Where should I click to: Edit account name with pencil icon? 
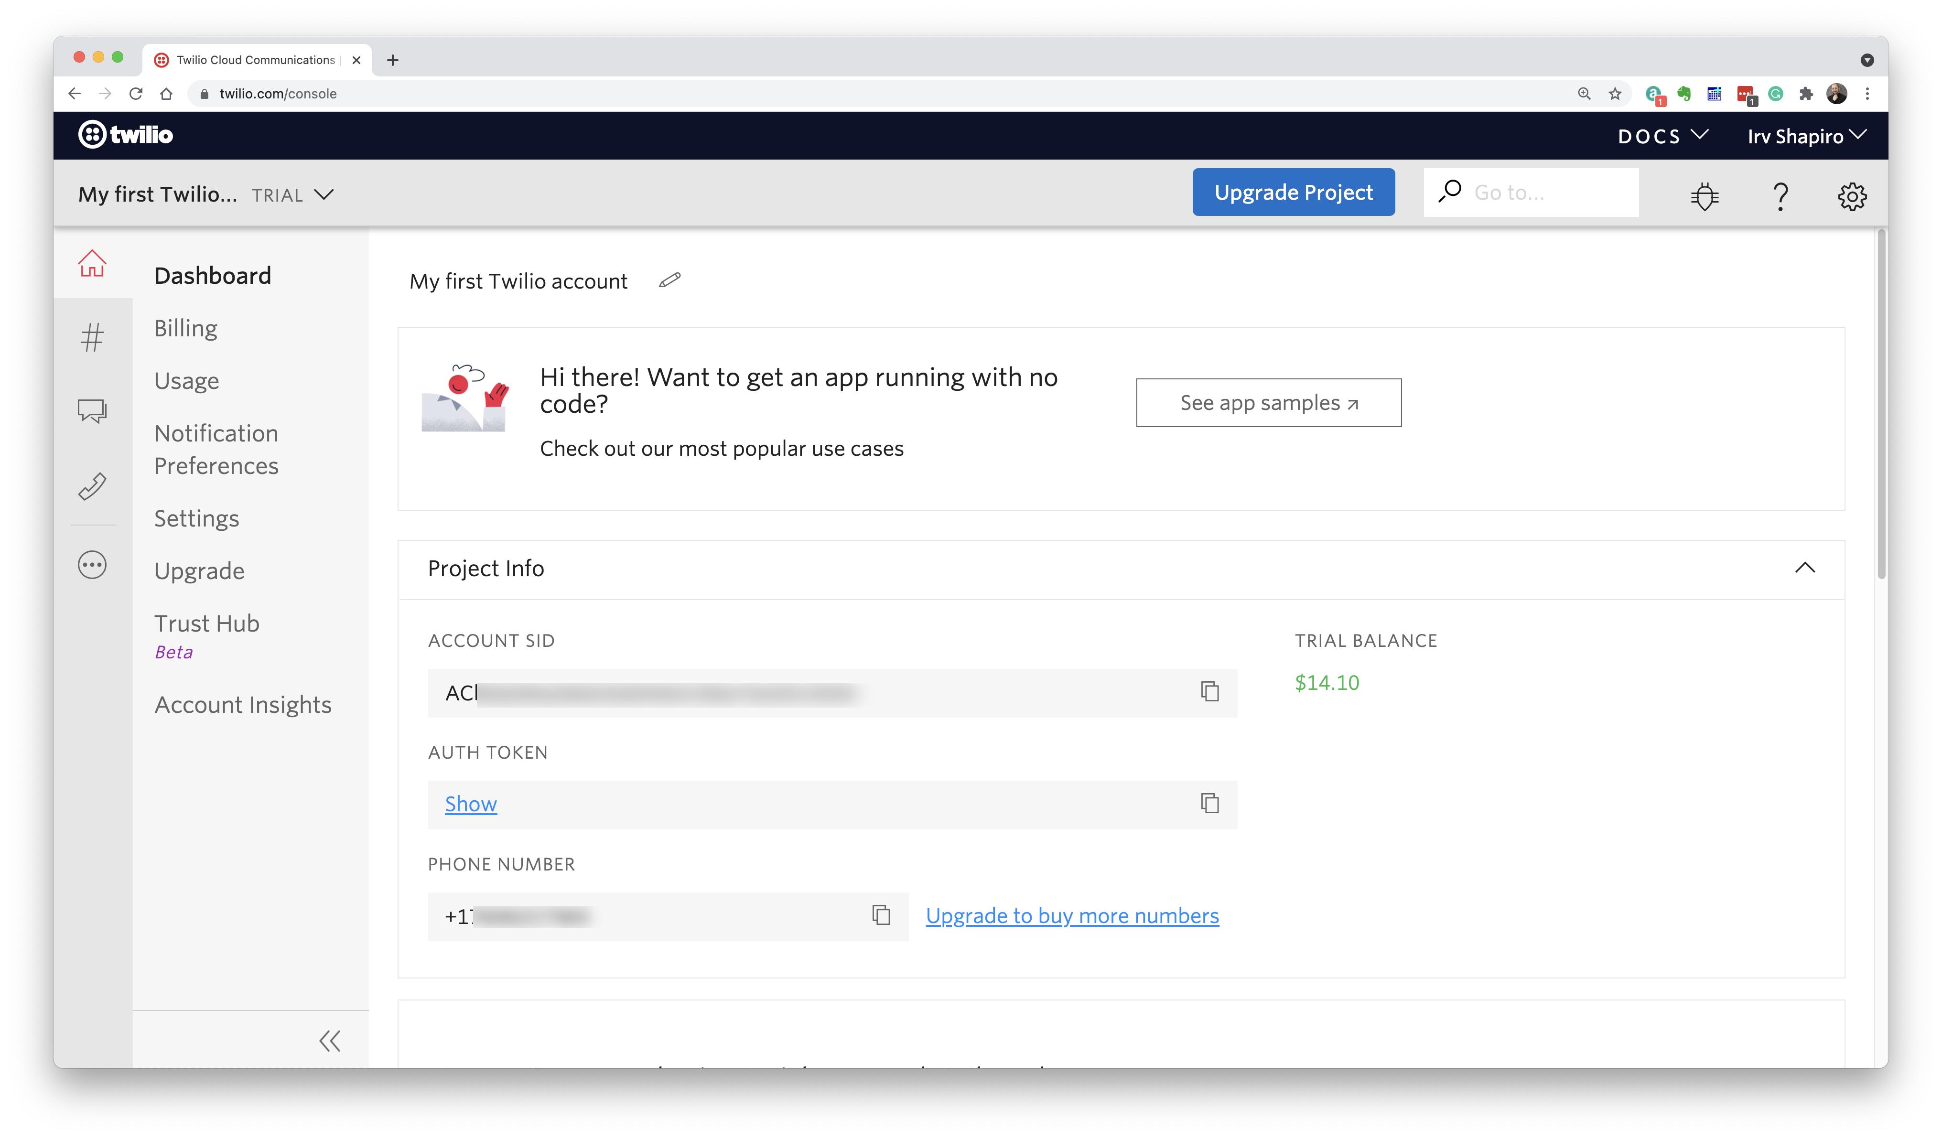669,280
